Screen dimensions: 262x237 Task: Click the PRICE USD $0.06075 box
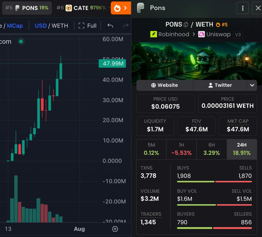coord(165,103)
